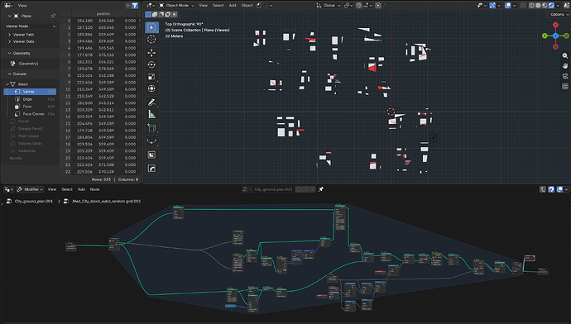This screenshot has width=571, height=324.
Task: Pin the node tree in node editor header
Action: (321, 189)
